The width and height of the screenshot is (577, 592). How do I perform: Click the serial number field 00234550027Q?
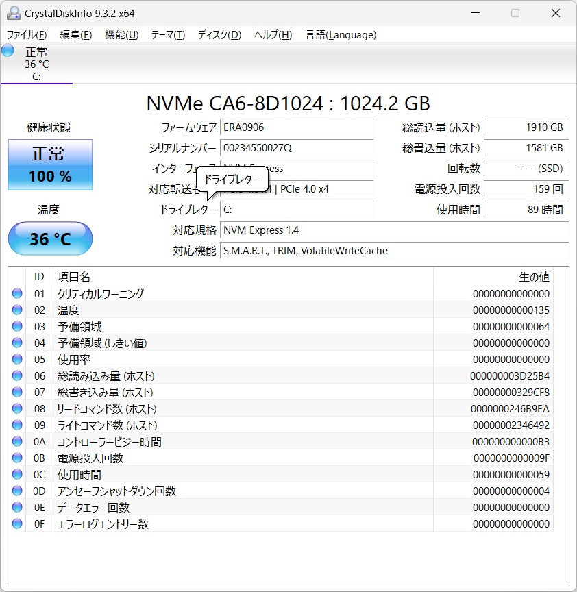point(297,147)
